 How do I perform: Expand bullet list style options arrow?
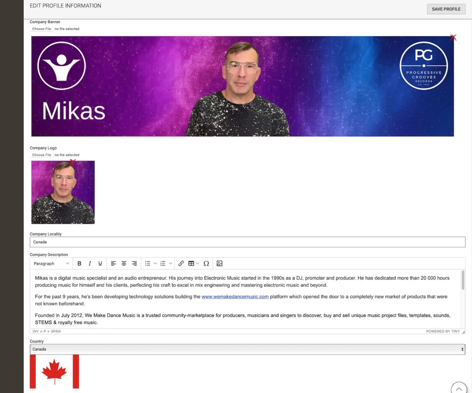(155, 263)
